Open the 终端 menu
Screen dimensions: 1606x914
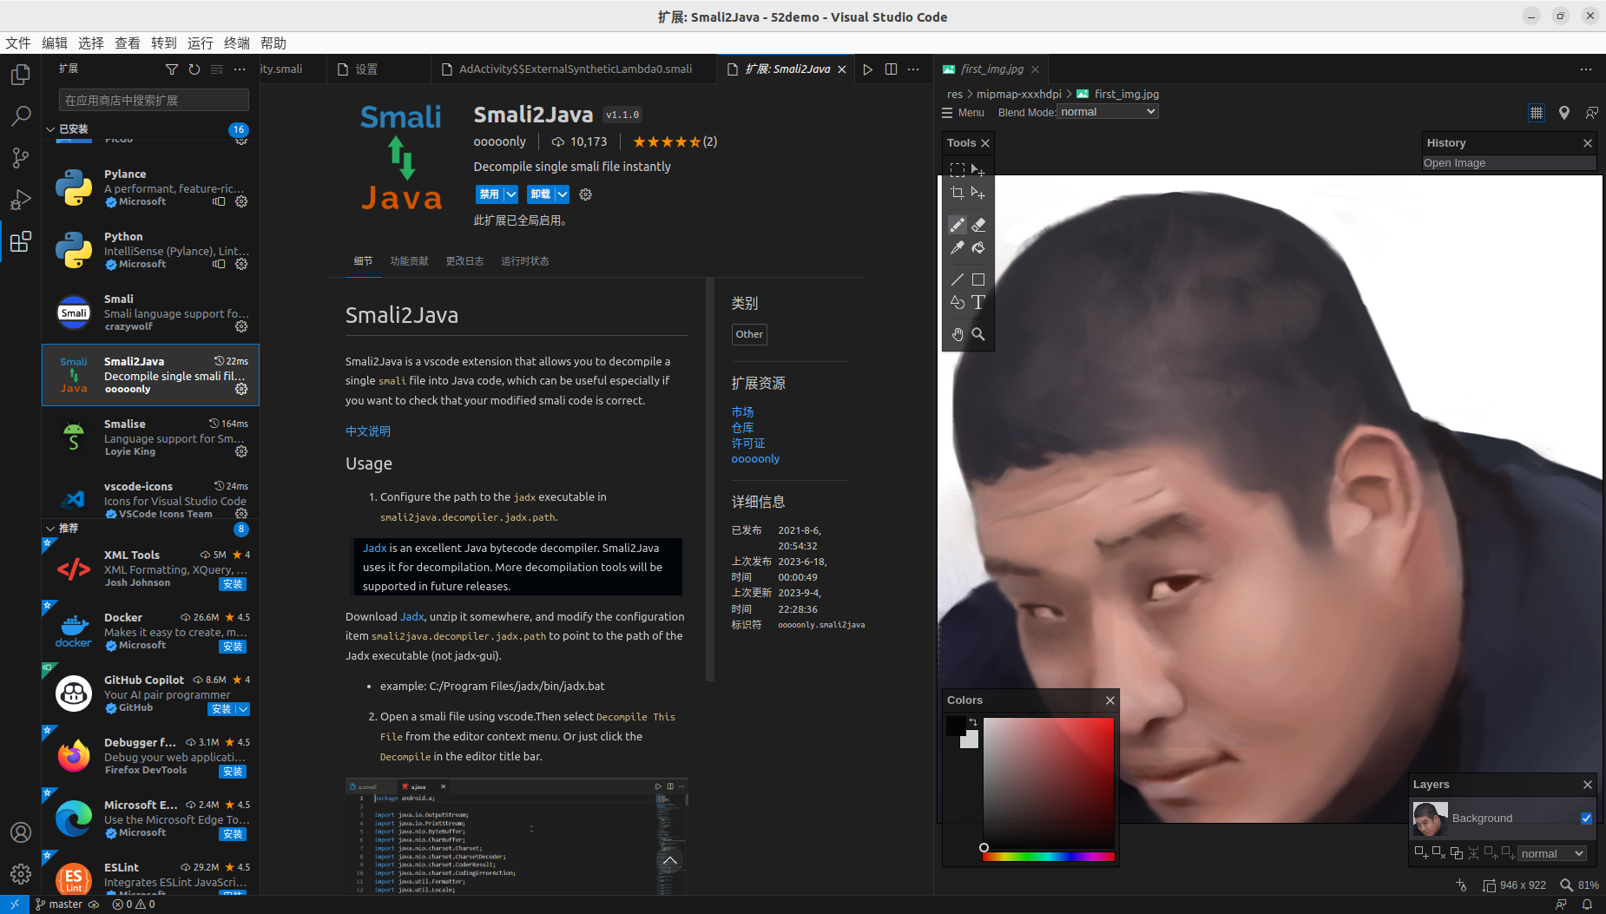(x=236, y=43)
